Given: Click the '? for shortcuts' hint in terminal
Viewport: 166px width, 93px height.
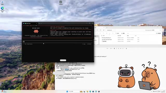Looking at the screenshot, I should click(28, 44).
